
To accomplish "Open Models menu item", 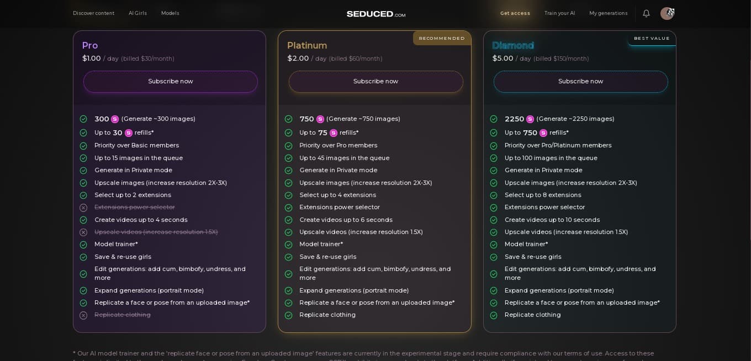I will [170, 13].
